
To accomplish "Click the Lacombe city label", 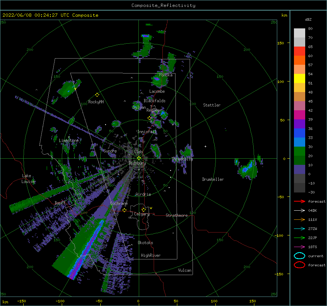I will 157,91.
